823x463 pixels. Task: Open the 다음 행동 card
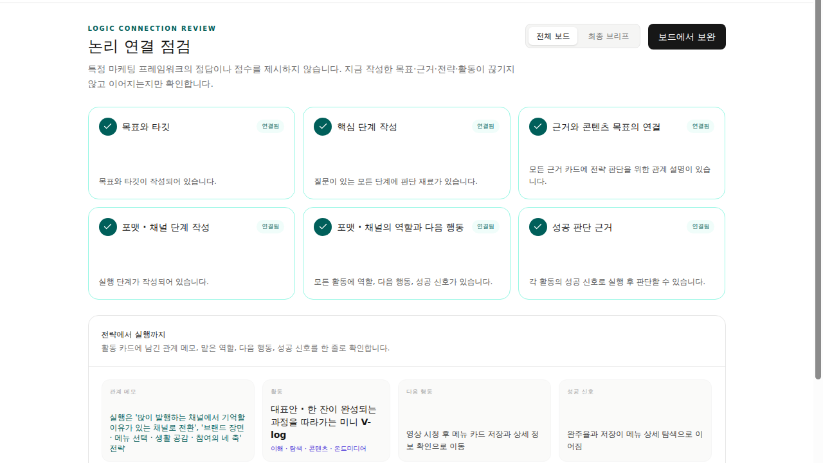[475, 421]
